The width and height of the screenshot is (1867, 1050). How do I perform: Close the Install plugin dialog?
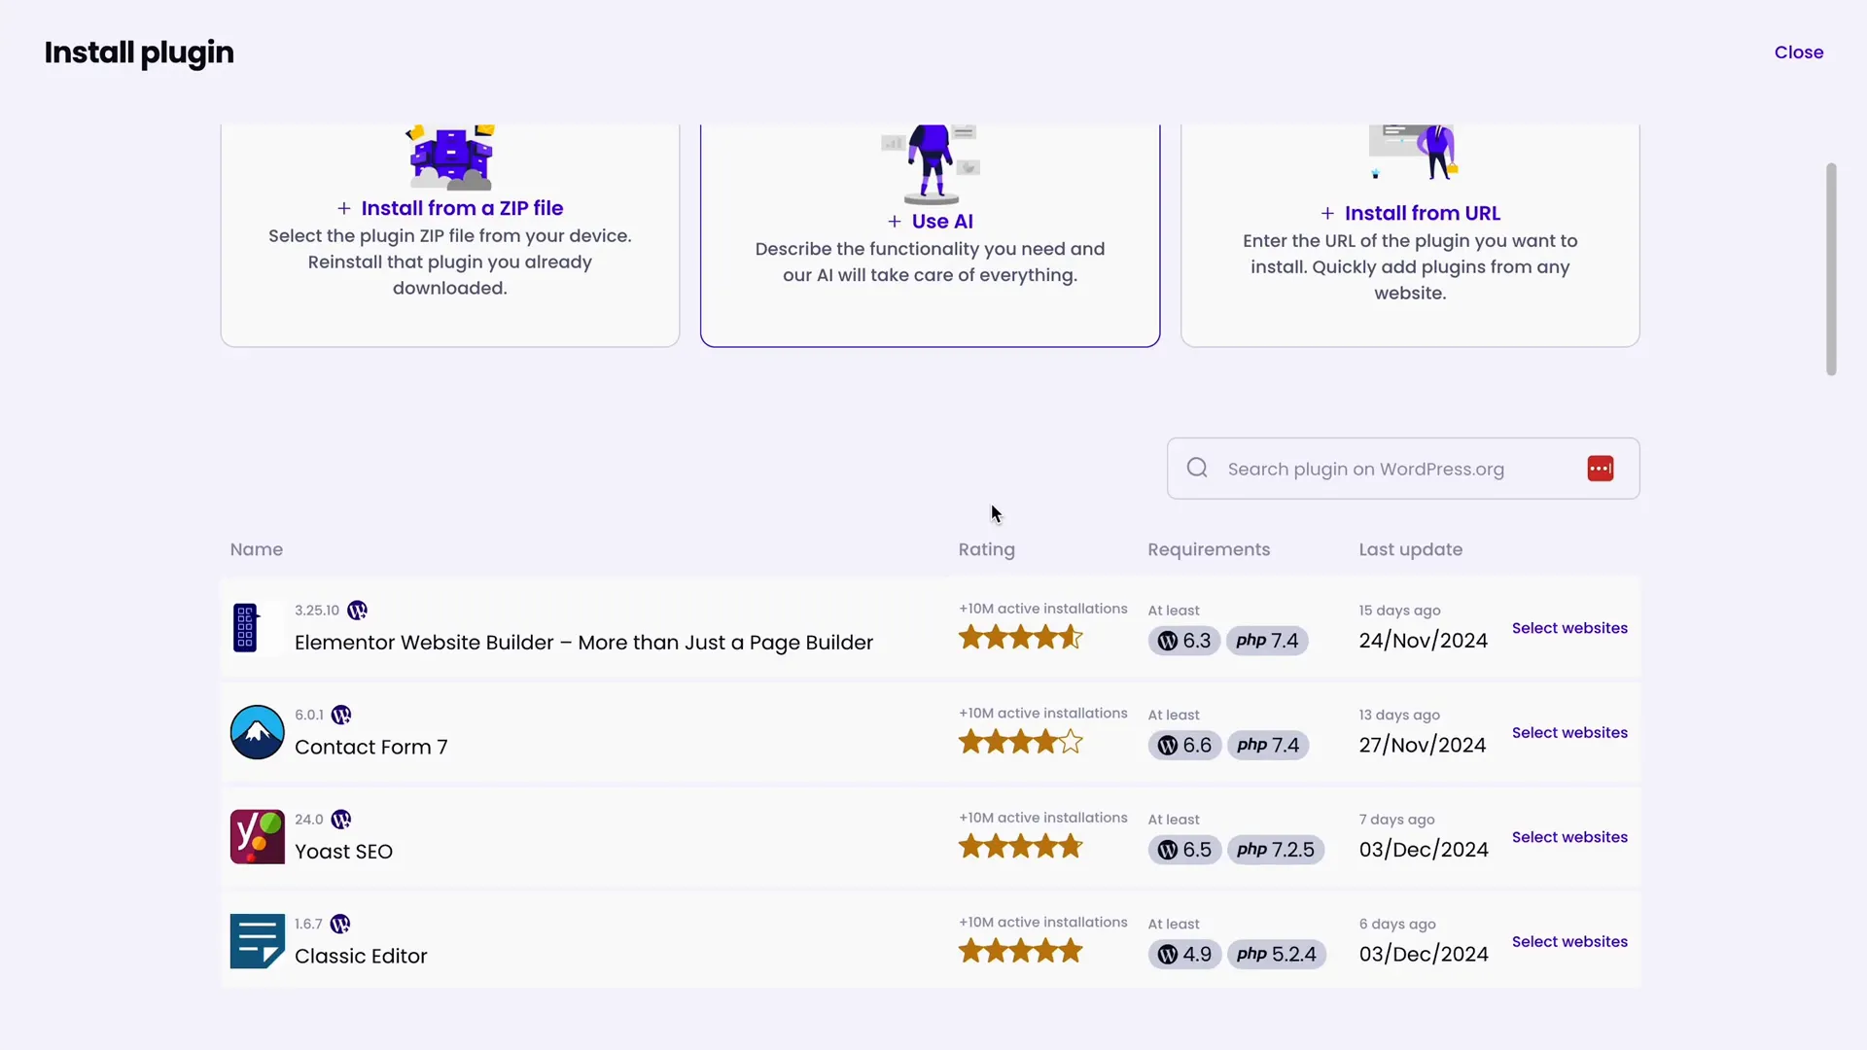pyautogui.click(x=1799, y=52)
